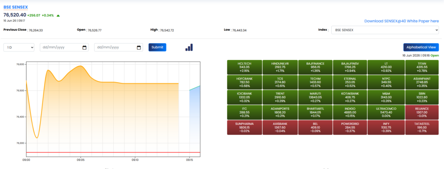Click the Submit button
The height and width of the screenshot is (169, 444).
click(157, 48)
